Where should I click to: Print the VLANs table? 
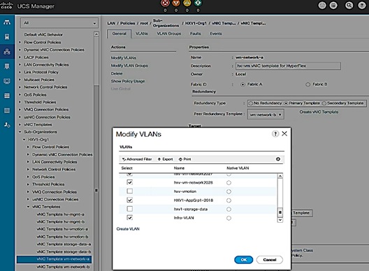click(x=184, y=159)
